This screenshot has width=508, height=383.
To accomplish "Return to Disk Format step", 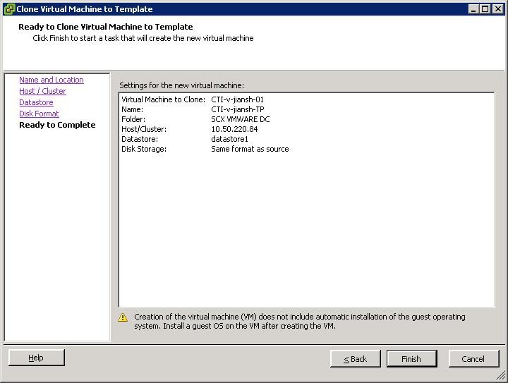I will point(39,114).
